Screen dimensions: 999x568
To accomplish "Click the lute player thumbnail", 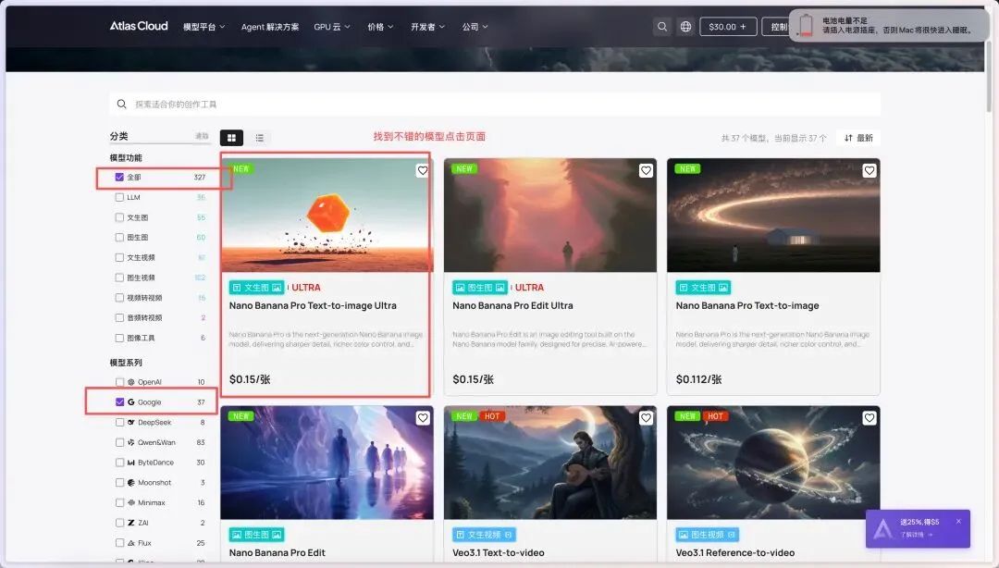I will click(x=550, y=463).
